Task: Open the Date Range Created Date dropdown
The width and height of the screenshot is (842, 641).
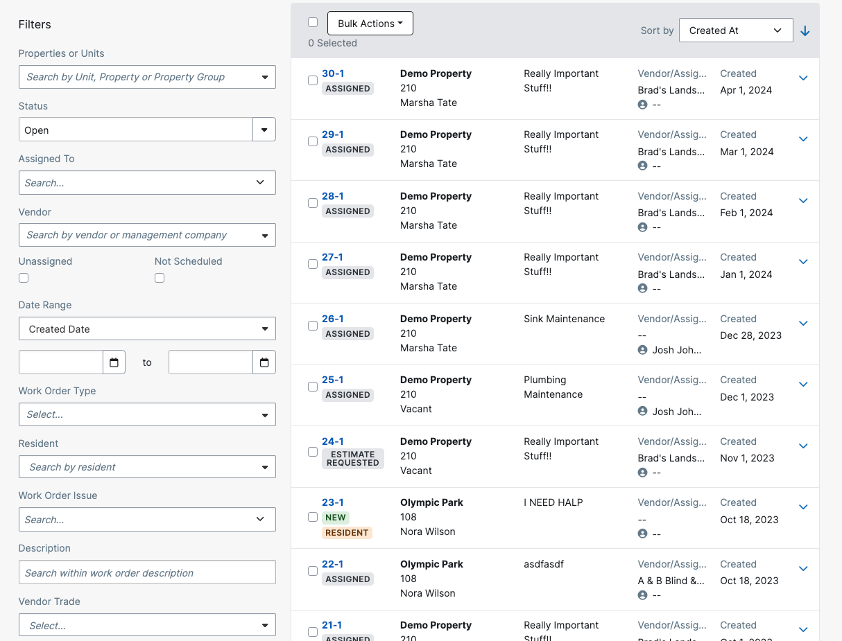Action: (x=147, y=329)
